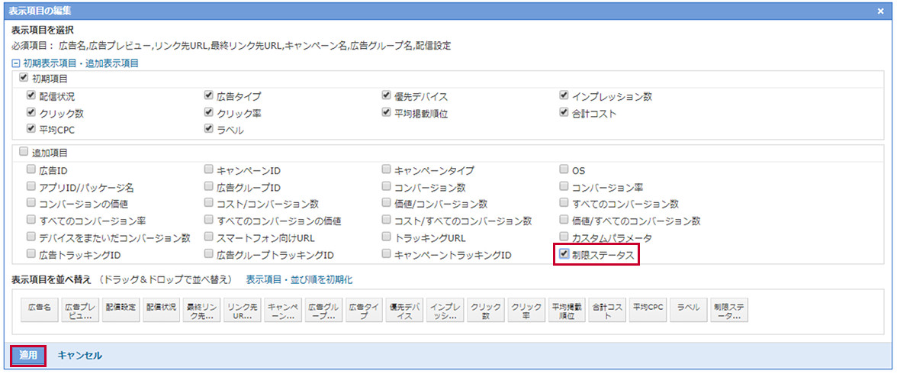Disable the 平均掲載順位 checkbox
This screenshot has width=897, height=374.
(387, 113)
